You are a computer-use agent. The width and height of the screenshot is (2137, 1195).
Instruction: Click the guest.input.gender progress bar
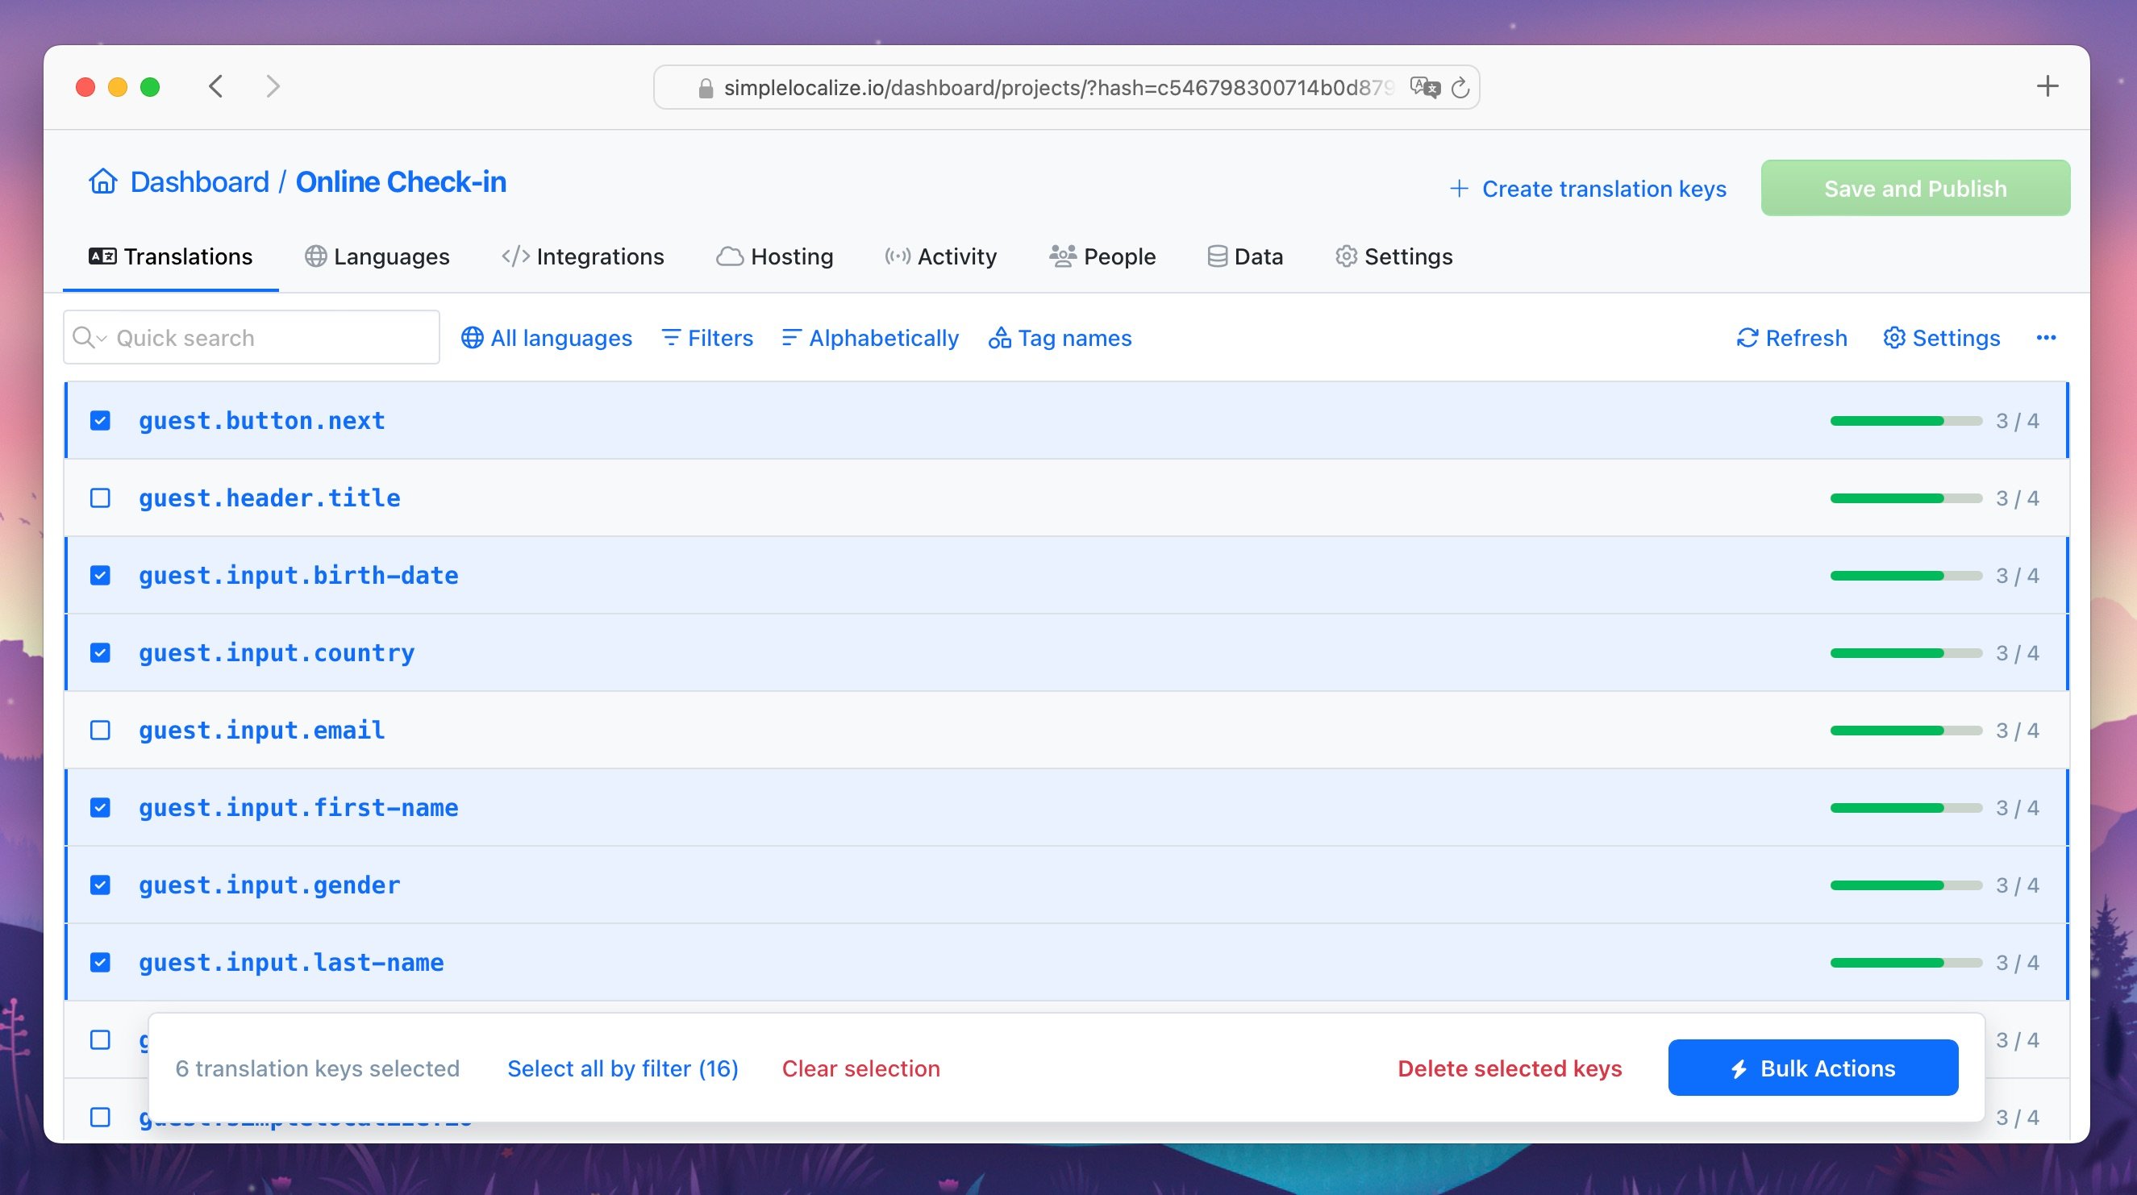click(1906, 885)
